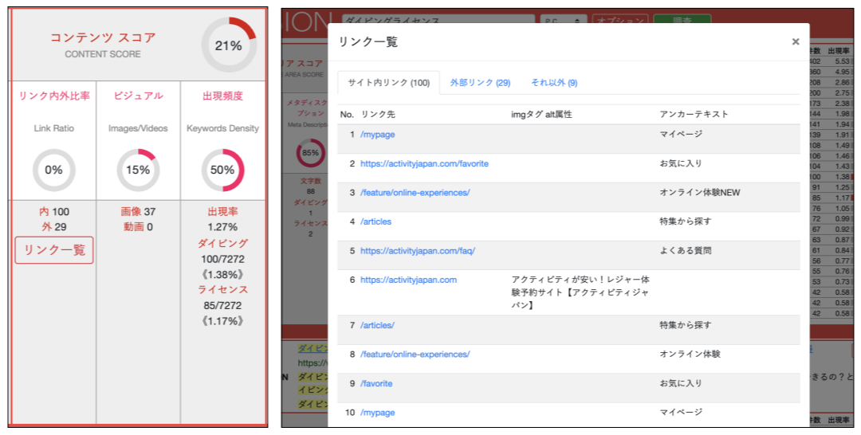861x435 pixels.
Task: Follow the /feature/online-experiences/ link in row 3
Action: point(415,193)
